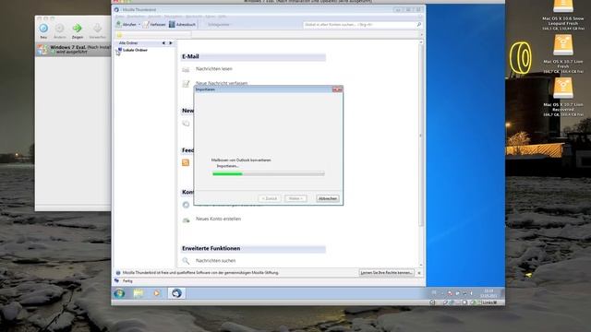Click the Abbrechen button in import dialog
This screenshot has height=332, width=591.
[x=327, y=198]
